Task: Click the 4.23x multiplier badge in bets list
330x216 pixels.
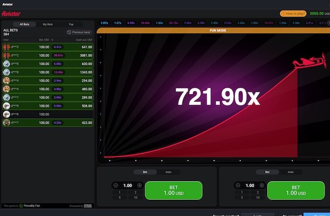Action: coord(57,123)
